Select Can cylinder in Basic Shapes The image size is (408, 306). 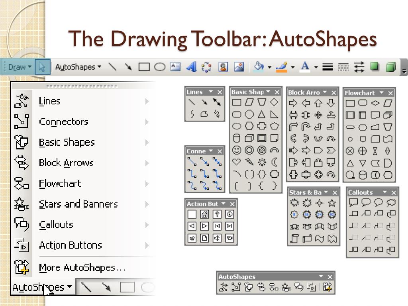pos(237,138)
